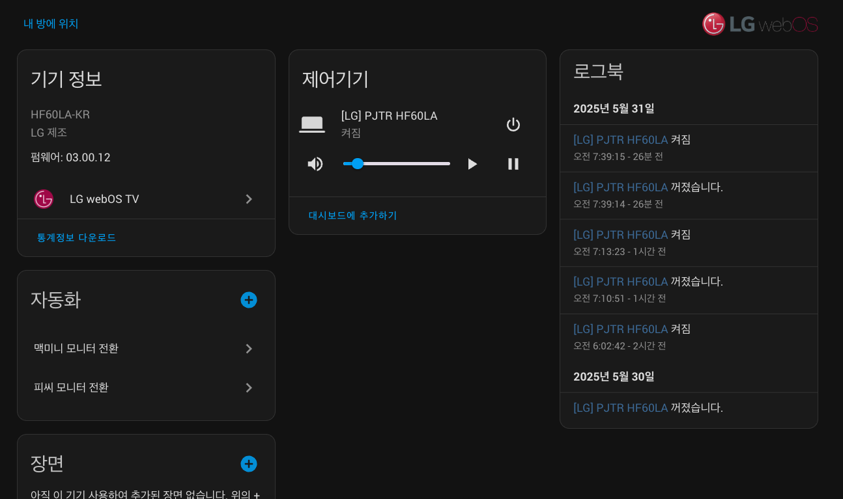
Task: Click 통계정보 다운로드 link
Action: tap(76, 237)
